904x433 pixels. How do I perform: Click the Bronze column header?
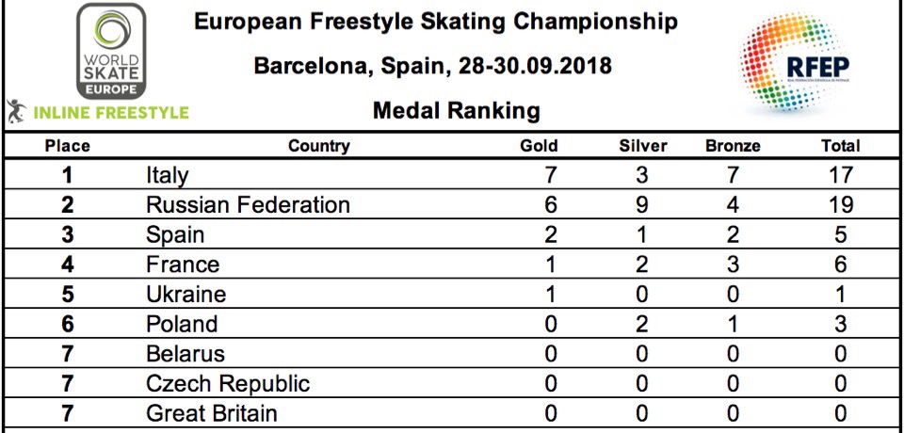coord(733,146)
